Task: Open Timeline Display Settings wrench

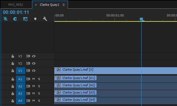Action: click(45, 19)
